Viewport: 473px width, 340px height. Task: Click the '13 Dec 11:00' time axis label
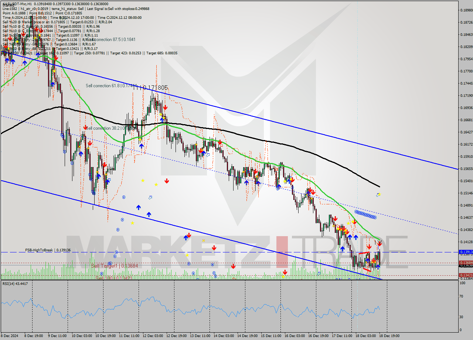tap(200, 336)
